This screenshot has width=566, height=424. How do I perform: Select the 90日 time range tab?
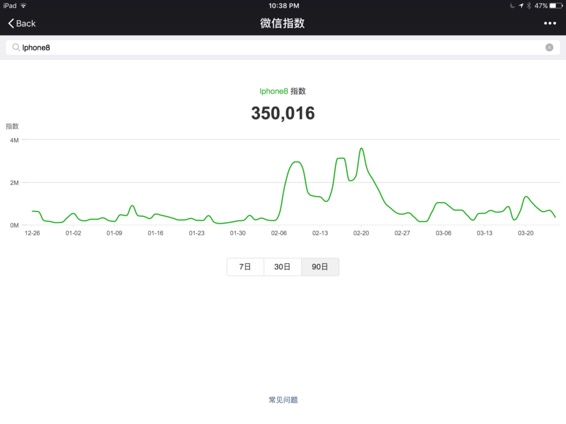(320, 267)
